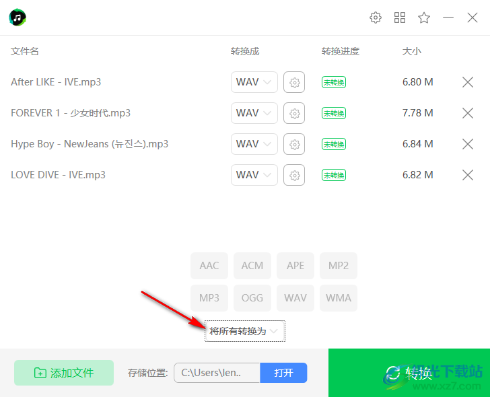The height and width of the screenshot is (397, 490).
Task: Open the settings gear in title bar
Action: pos(376,17)
